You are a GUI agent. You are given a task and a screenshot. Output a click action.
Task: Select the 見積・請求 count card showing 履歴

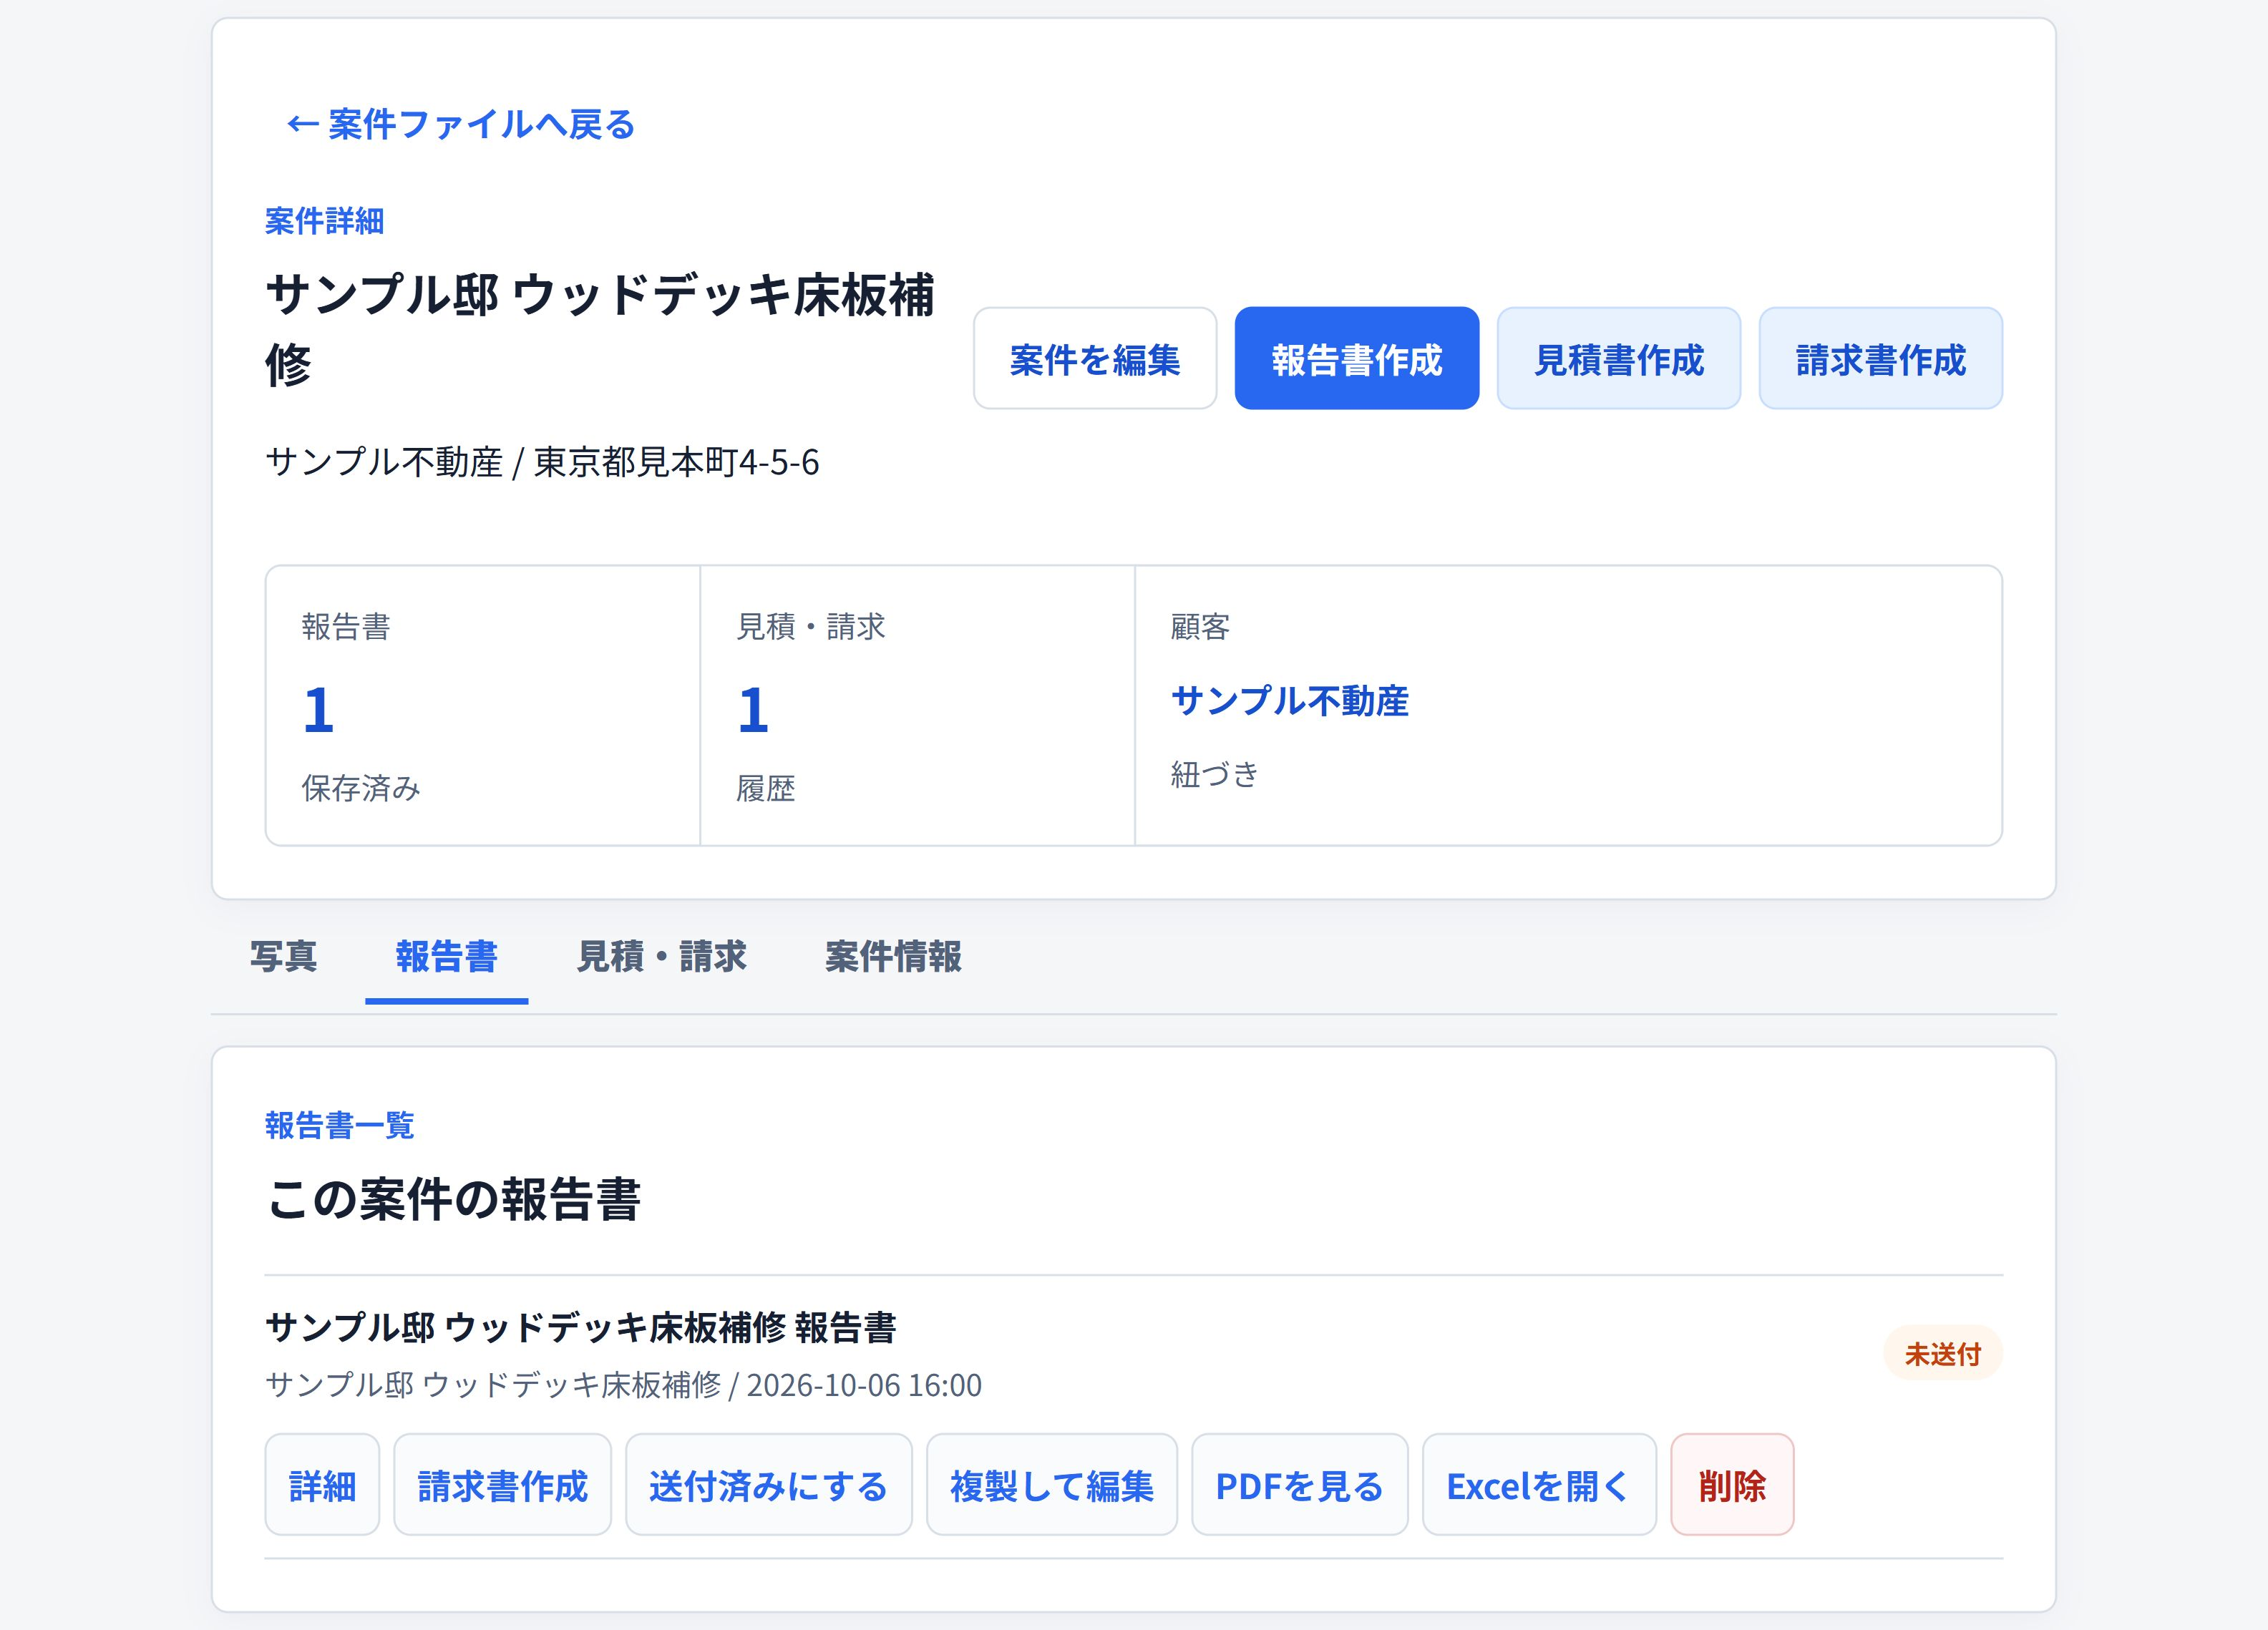(918, 706)
